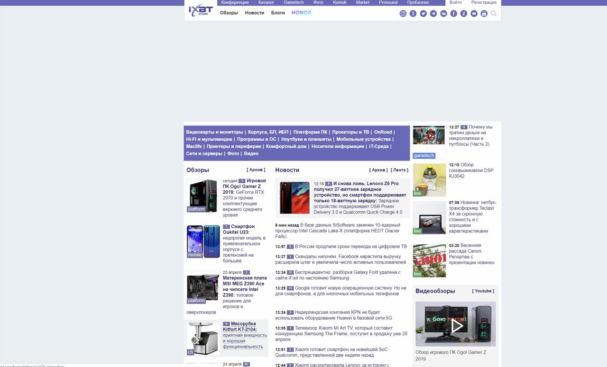607x367 pixels.
Task: Open Canon presentation report thumbnail
Action: tap(429, 260)
